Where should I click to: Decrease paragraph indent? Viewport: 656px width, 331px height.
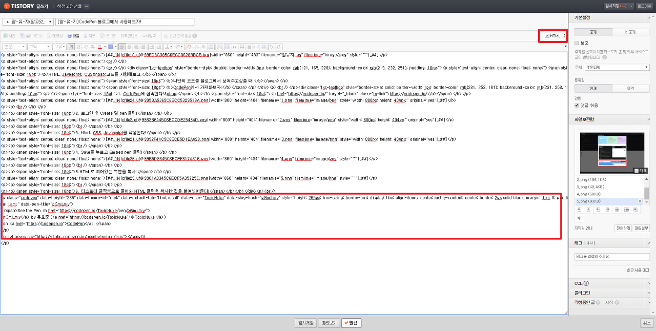pyautogui.click(x=159, y=47)
